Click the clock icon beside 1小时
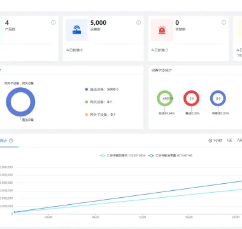This screenshot has width=242, height=229. coord(210,141)
